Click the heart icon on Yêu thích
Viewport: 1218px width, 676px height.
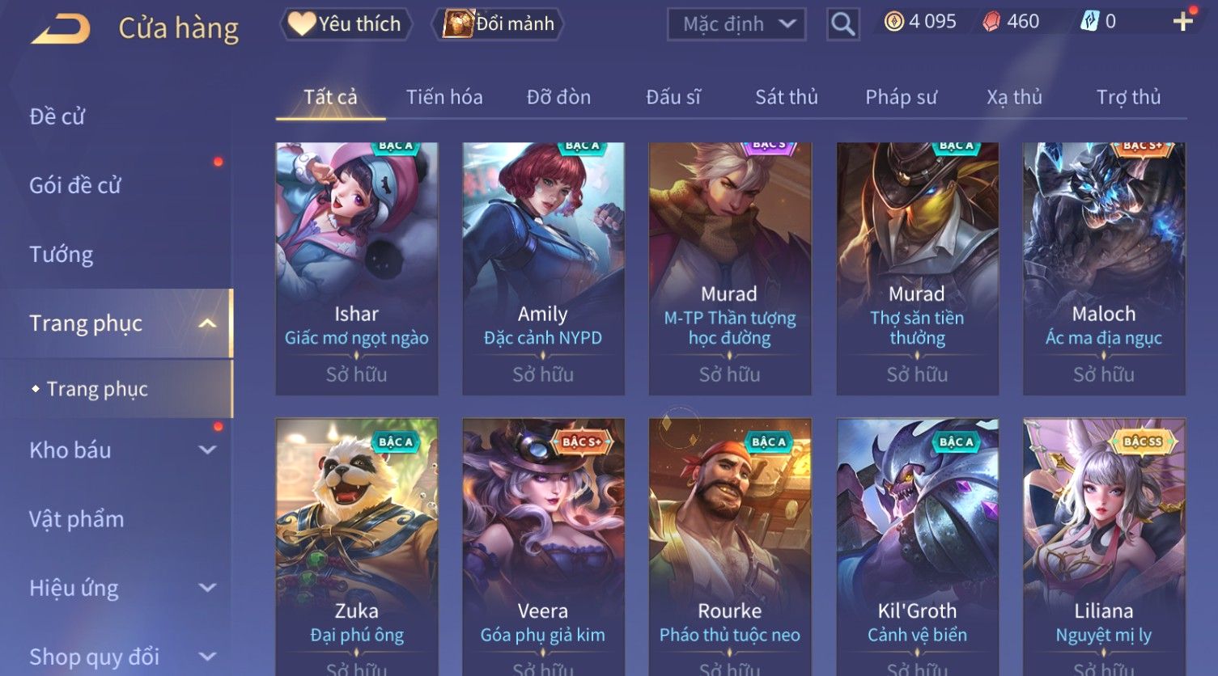(301, 23)
